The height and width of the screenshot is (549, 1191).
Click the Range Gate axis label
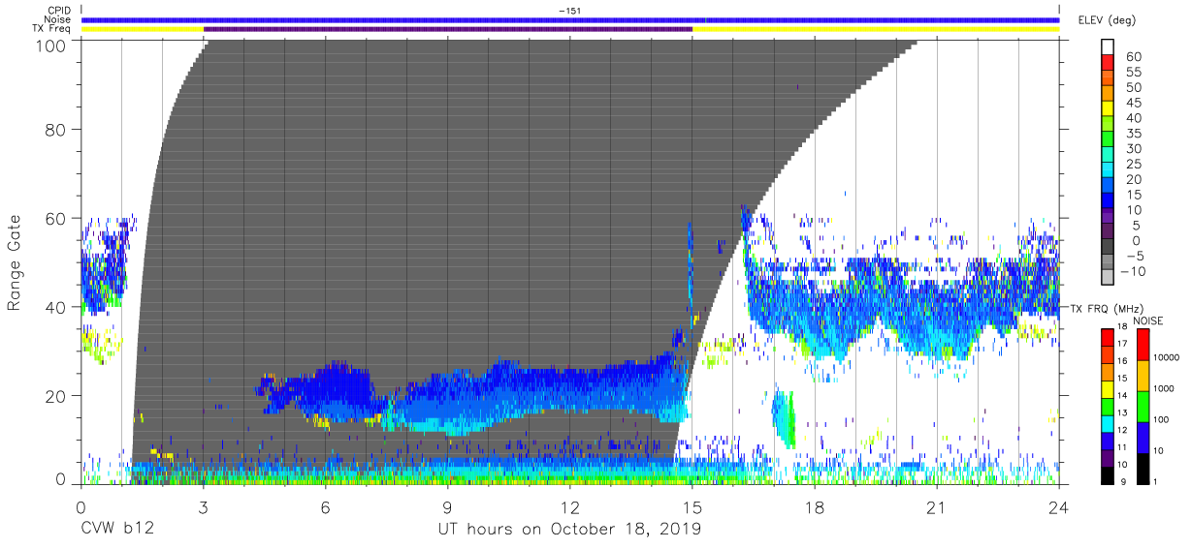pos(15,262)
